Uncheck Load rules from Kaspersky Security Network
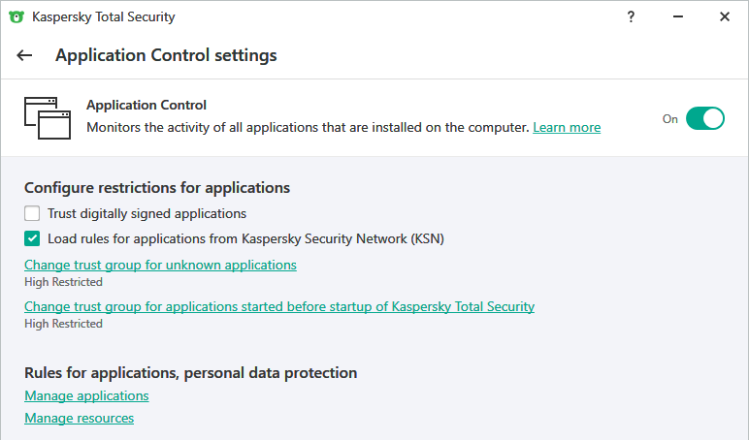Image resolution: width=749 pixels, height=440 pixels. click(x=32, y=237)
